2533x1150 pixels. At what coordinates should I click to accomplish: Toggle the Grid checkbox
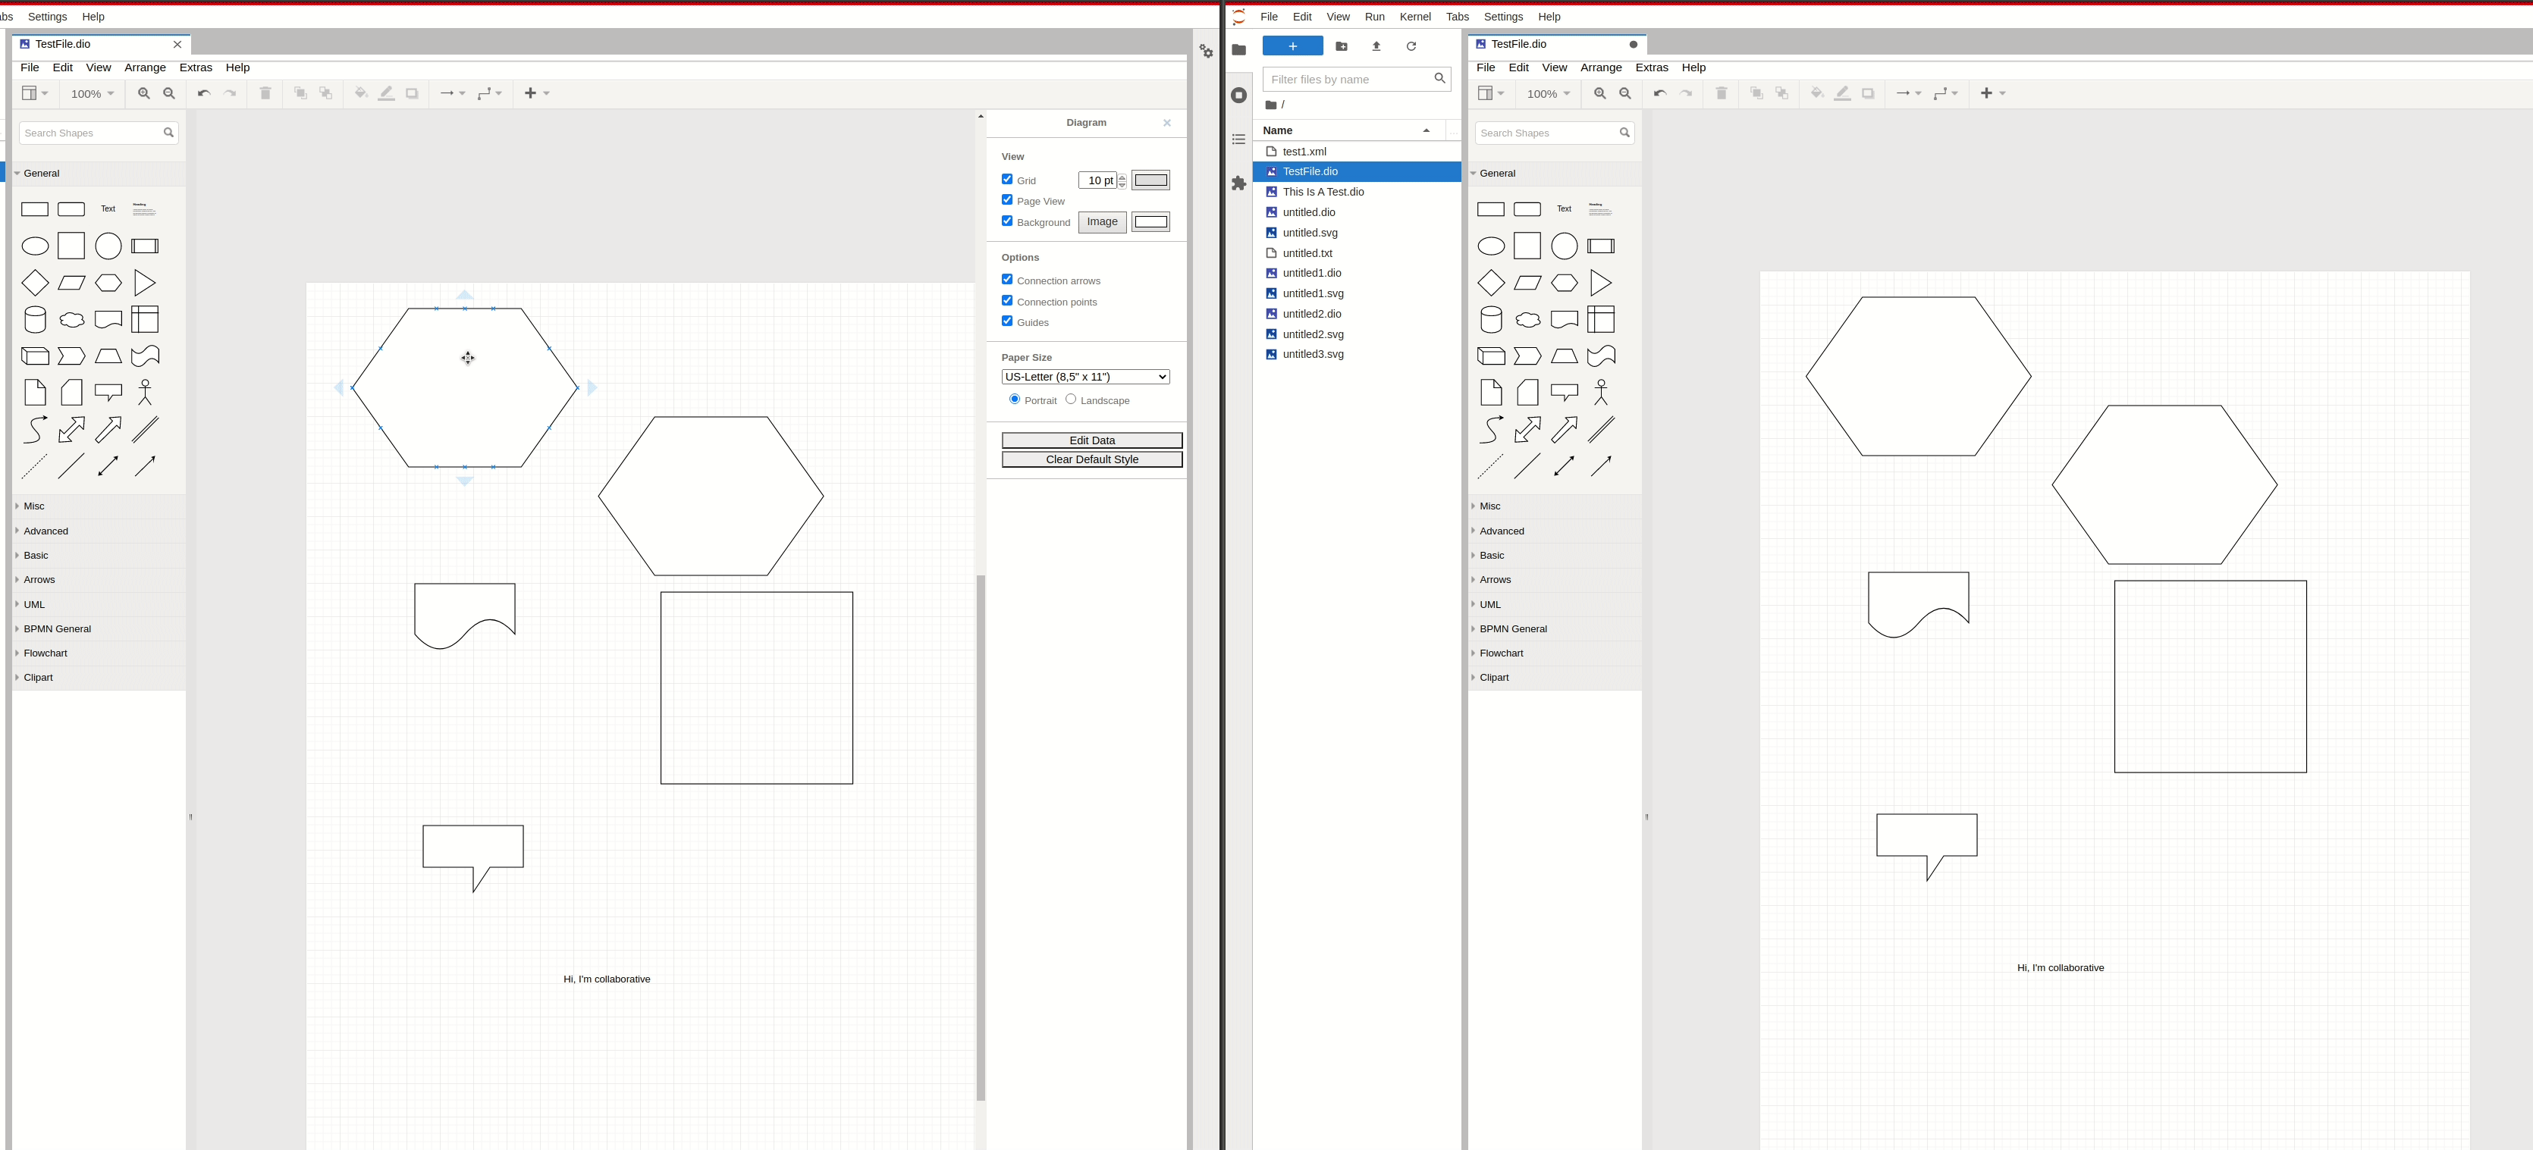coord(1007,179)
